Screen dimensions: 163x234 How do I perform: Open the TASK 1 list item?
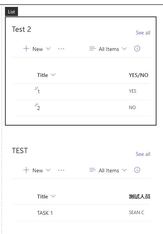click(x=45, y=213)
